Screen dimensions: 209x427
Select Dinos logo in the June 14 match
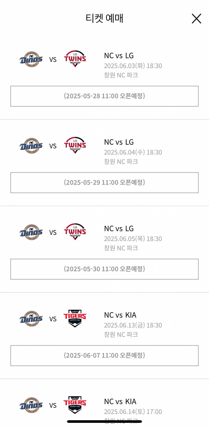(x=31, y=405)
